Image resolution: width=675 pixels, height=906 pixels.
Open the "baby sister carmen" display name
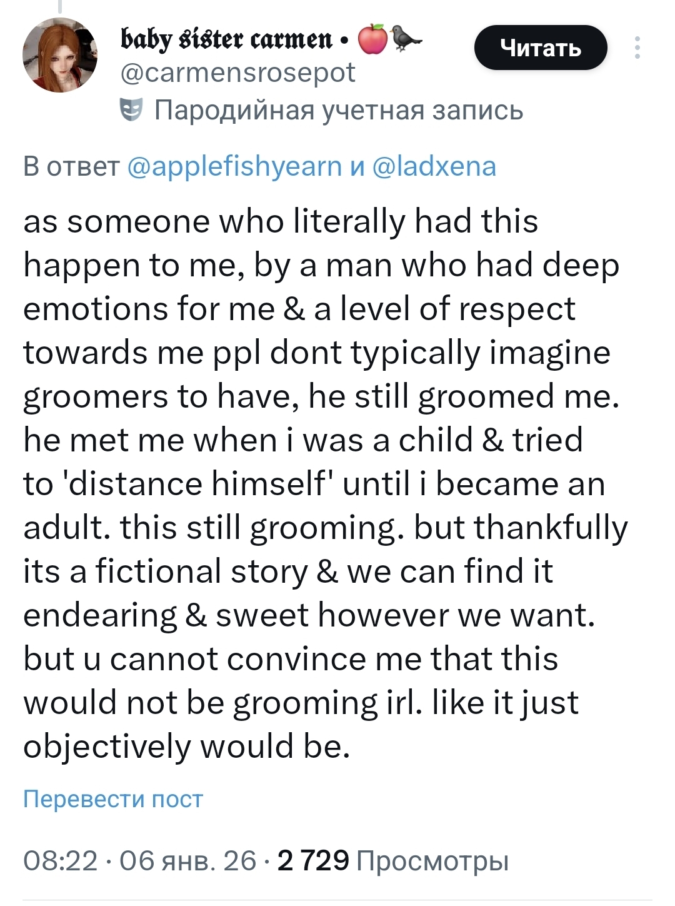[x=226, y=39]
